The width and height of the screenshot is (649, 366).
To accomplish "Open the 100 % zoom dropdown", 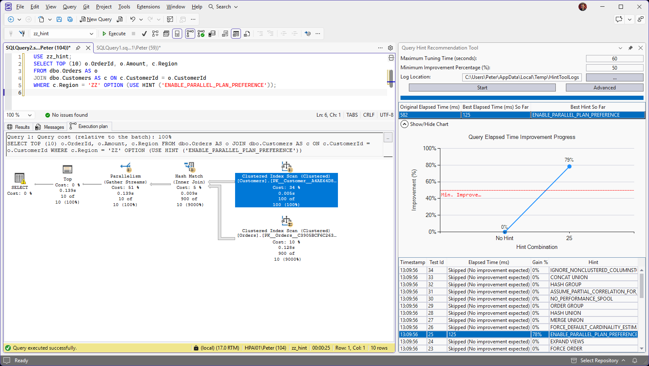I will click(30, 115).
